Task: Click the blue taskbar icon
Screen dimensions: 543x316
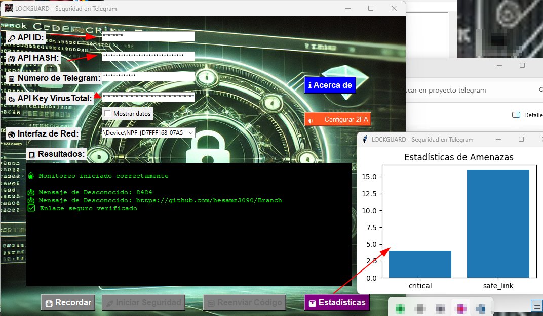Action: tap(481, 308)
